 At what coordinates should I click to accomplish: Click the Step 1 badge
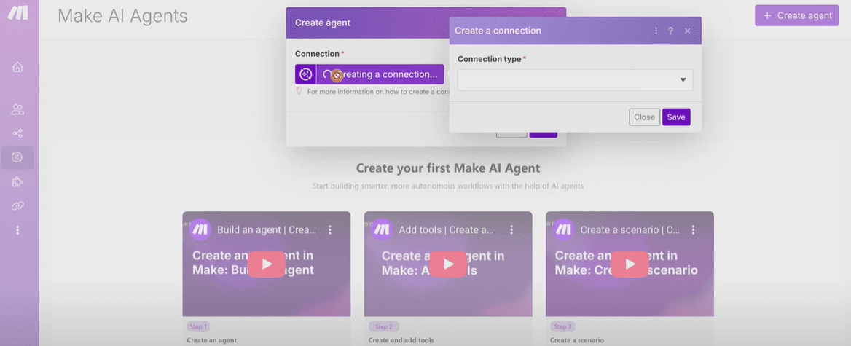199,326
